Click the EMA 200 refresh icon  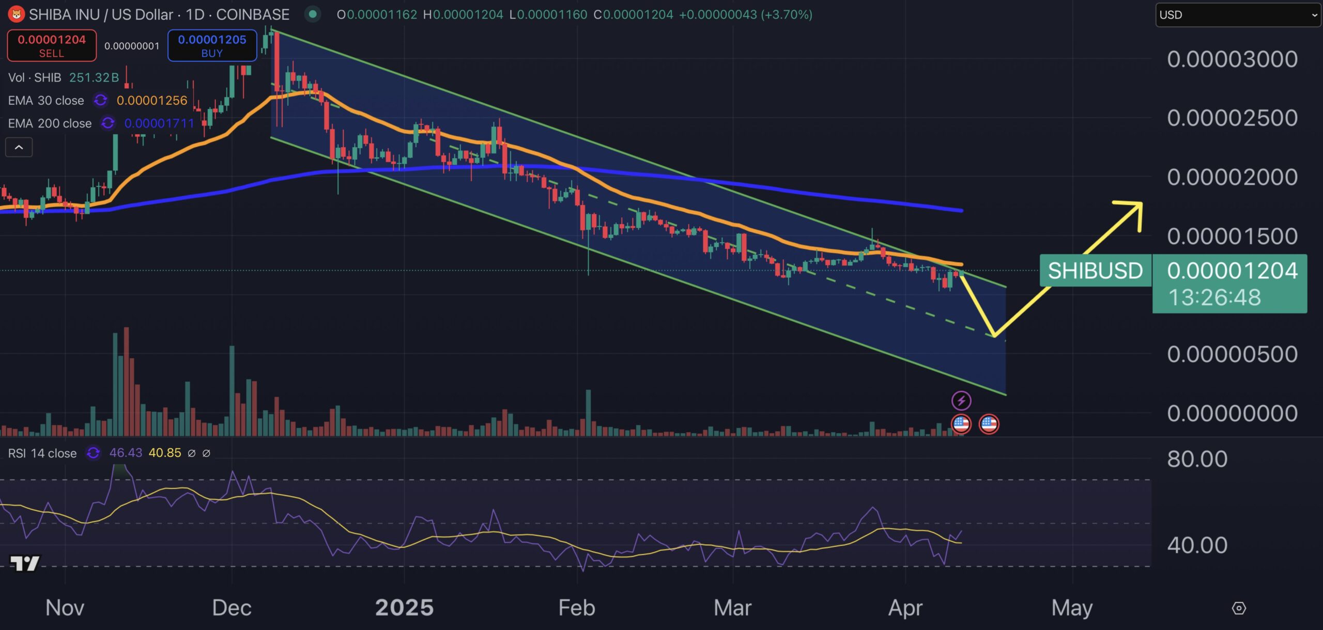click(x=107, y=123)
